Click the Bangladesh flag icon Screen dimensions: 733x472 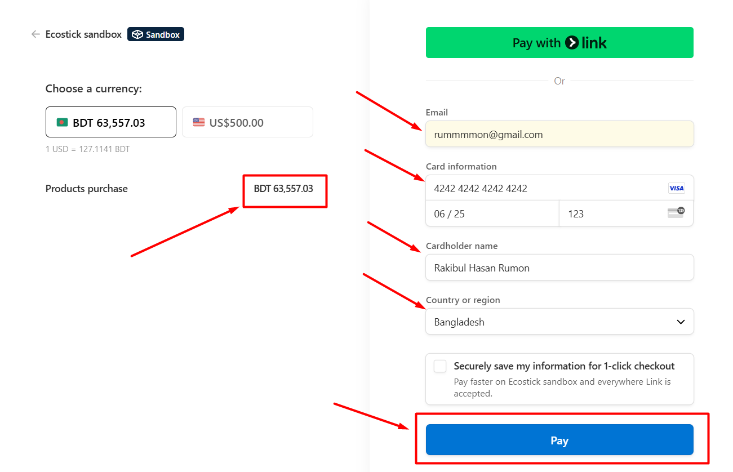pos(62,122)
